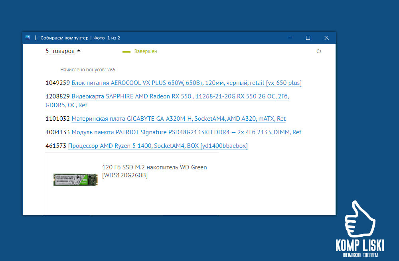
Task: Click the Начислено бонусов: 265 text
Action: click(x=87, y=69)
